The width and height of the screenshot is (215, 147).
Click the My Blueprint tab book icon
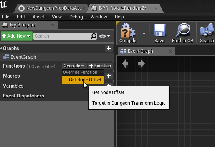click(x=5, y=25)
